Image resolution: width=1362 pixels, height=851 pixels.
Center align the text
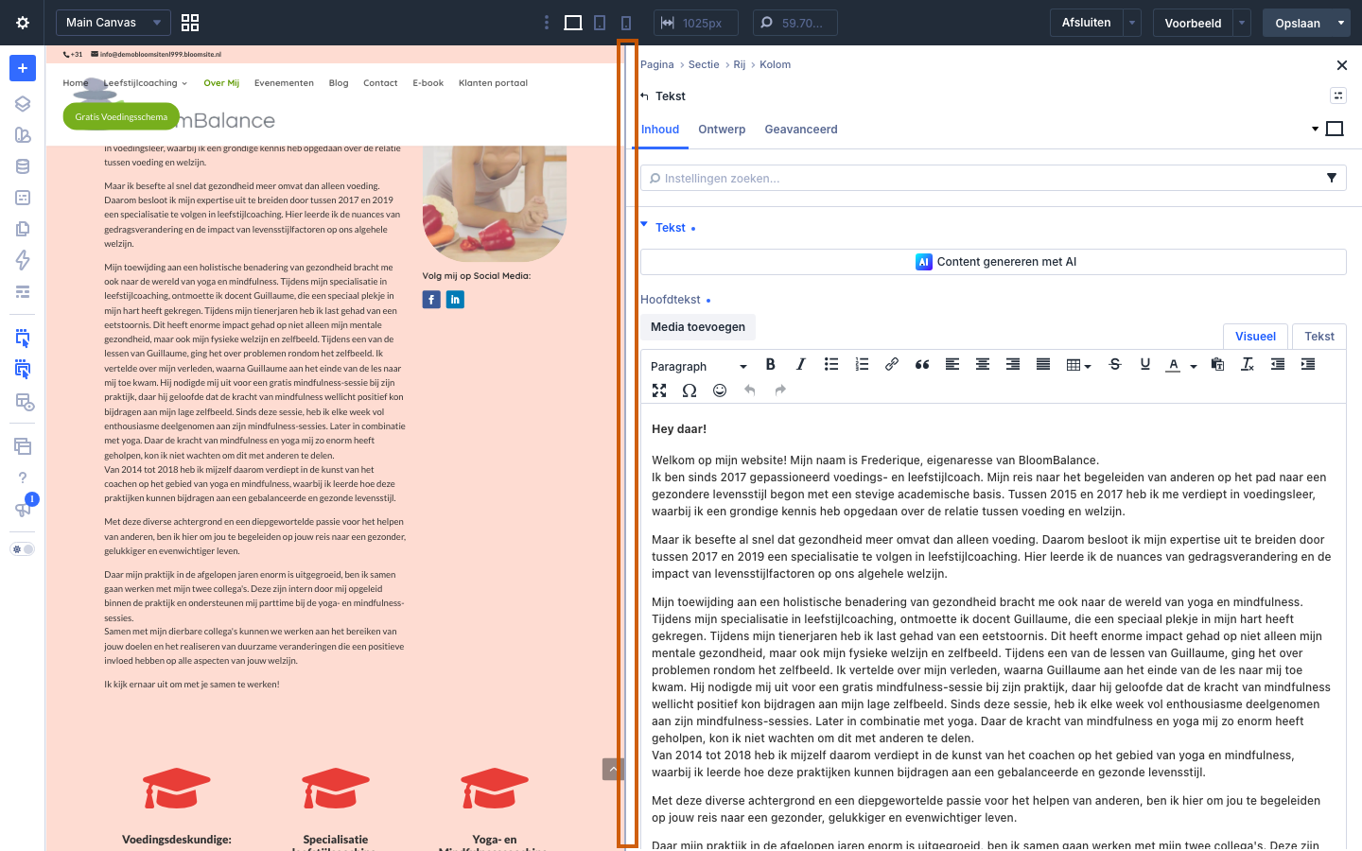pyautogui.click(x=982, y=365)
